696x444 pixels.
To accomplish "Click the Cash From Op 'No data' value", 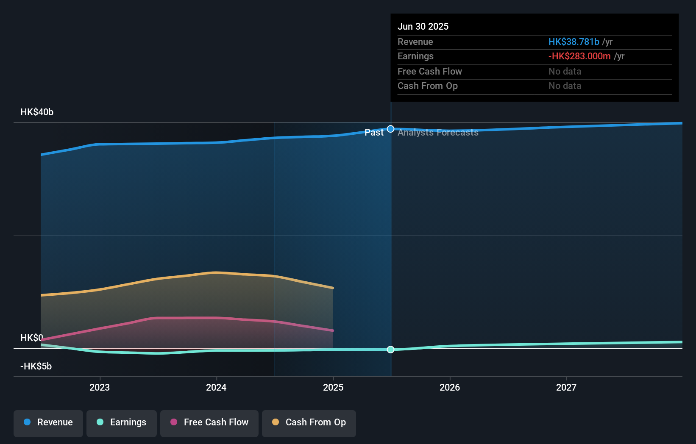I will click(x=565, y=86).
